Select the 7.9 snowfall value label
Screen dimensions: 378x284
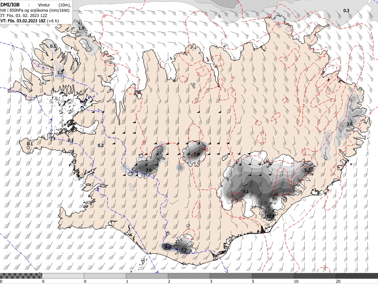pos(149,170)
